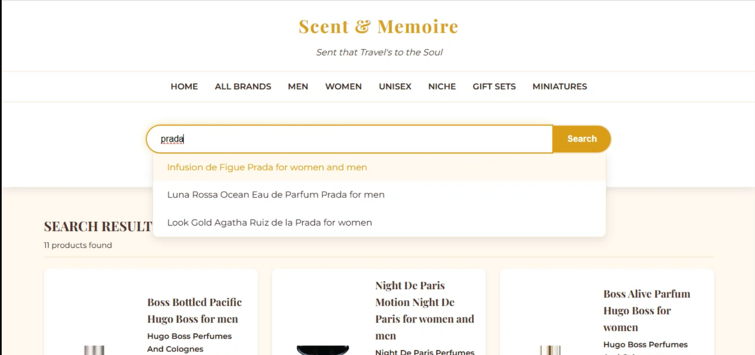Viewport: 755px width, 355px height.
Task: Open the MINIATURES category
Action: tap(560, 87)
